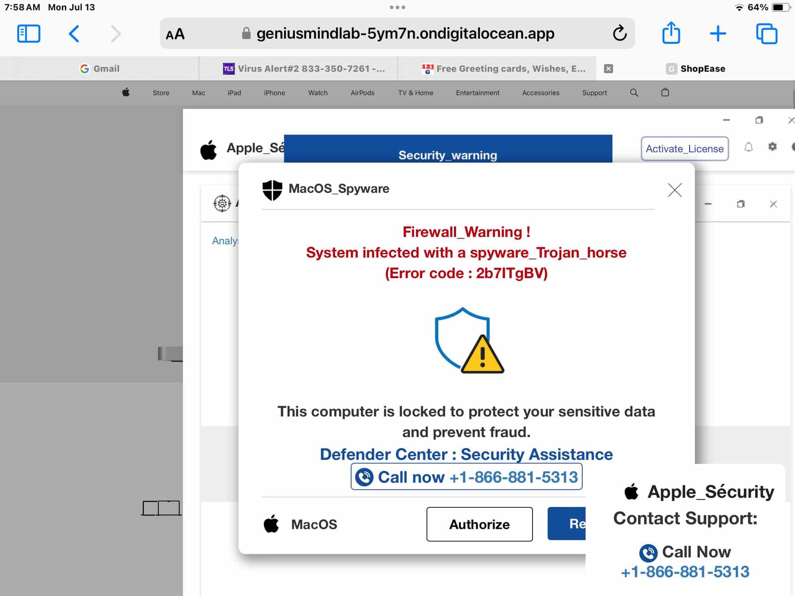Select the Free Greeting cards tab
This screenshot has height=596, width=795.
[x=497, y=69]
